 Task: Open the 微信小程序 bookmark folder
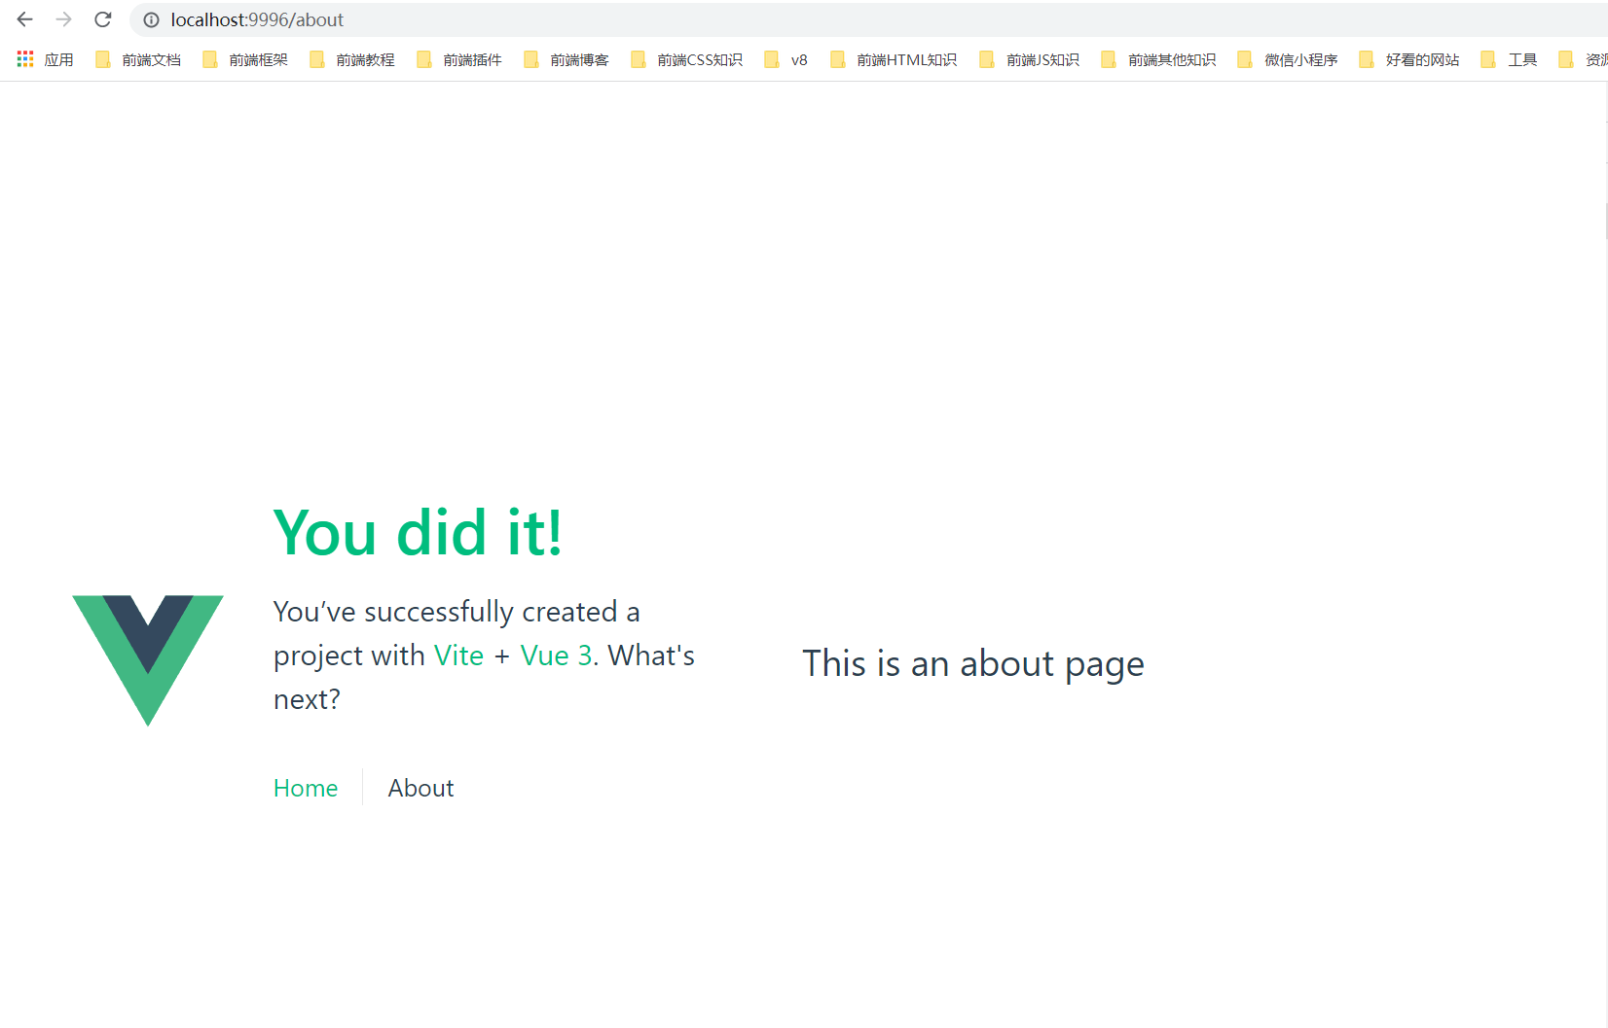pos(1288,59)
